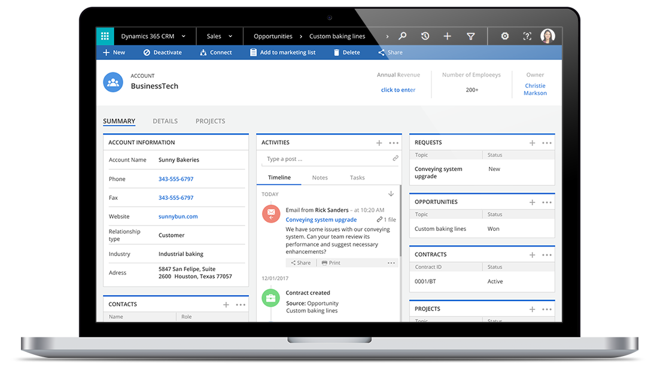Click the plus quick-create icon in top bar

point(448,37)
